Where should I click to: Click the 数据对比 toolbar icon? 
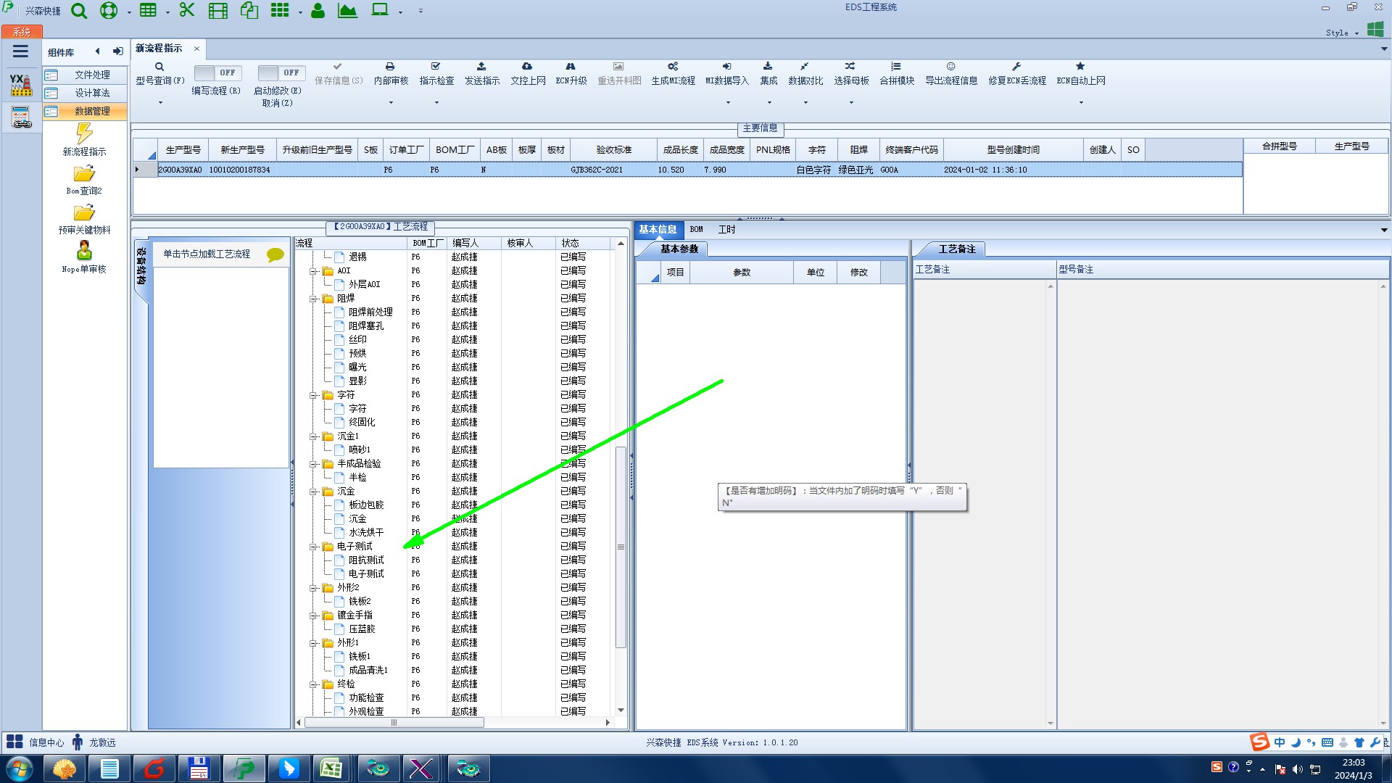click(x=805, y=67)
